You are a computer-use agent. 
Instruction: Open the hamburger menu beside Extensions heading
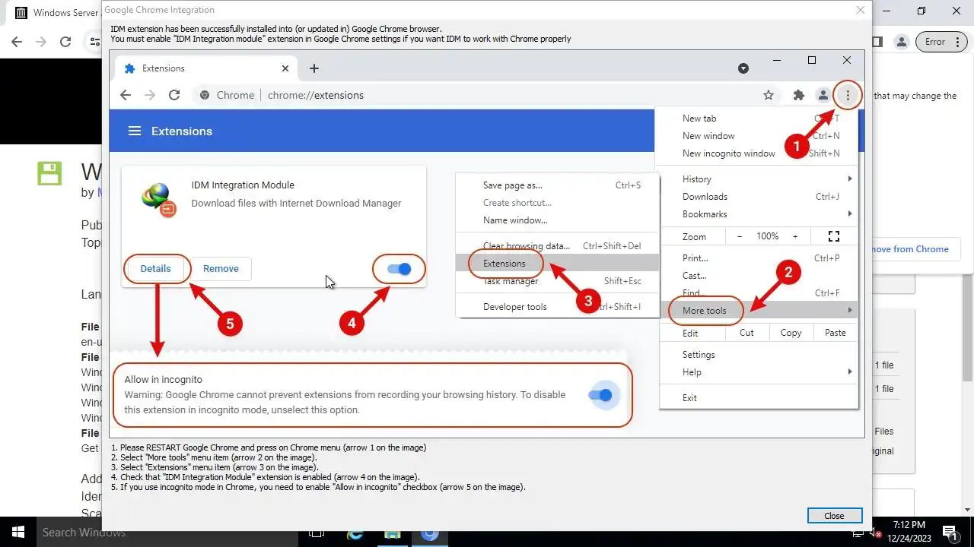pyautogui.click(x=135, y=131)
